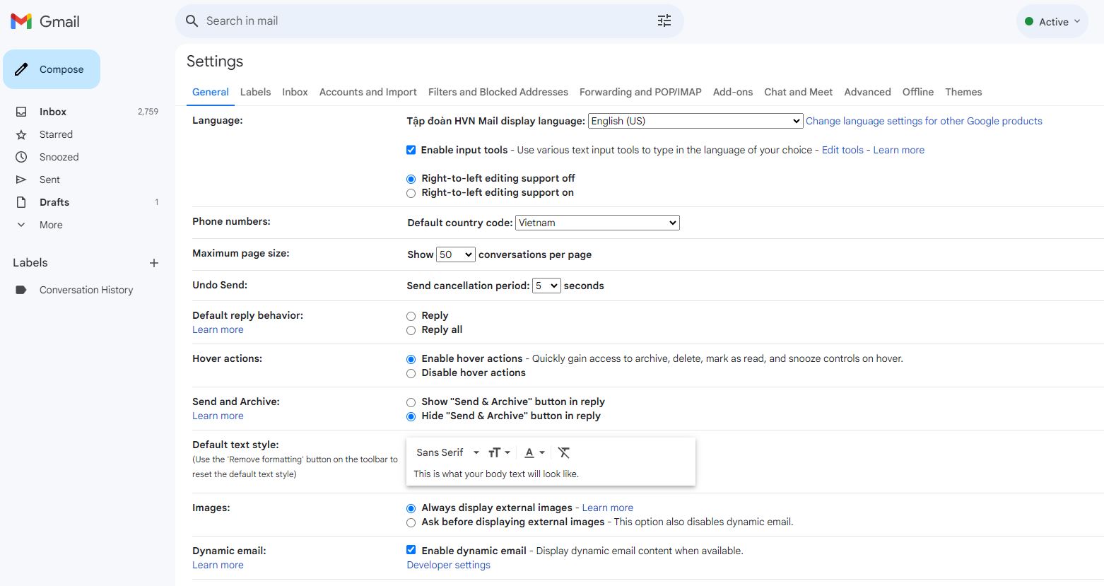Select Reply all as default behavior
Viewport: 1104px width, 586px height.
tap(411, 330)
